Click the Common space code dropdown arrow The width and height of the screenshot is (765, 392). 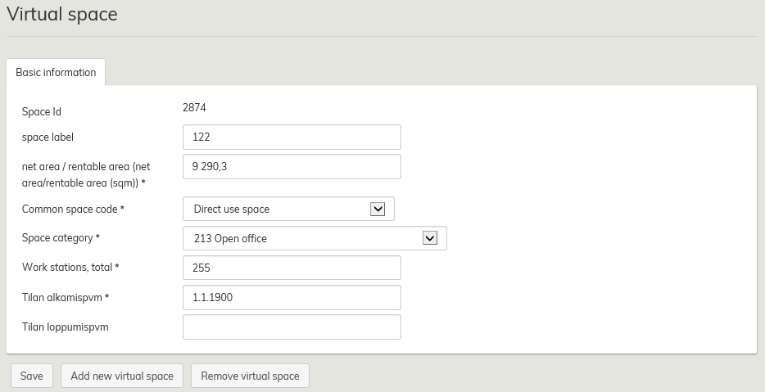[378, 209]
